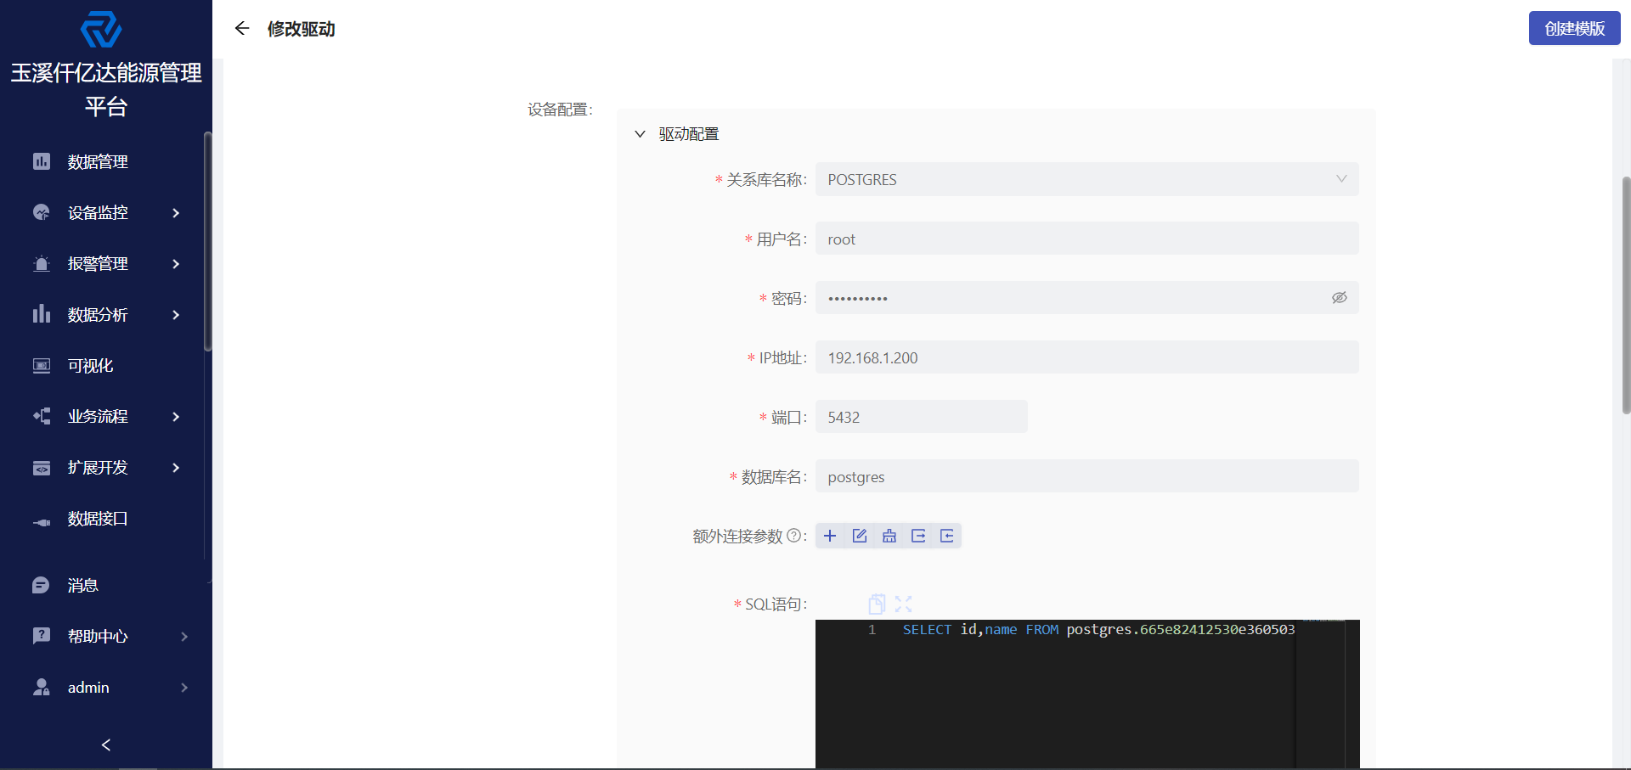This screenshot has height=770, width=1631.
Task: Expand the admin submenu arrow
Action: point(184,688)
